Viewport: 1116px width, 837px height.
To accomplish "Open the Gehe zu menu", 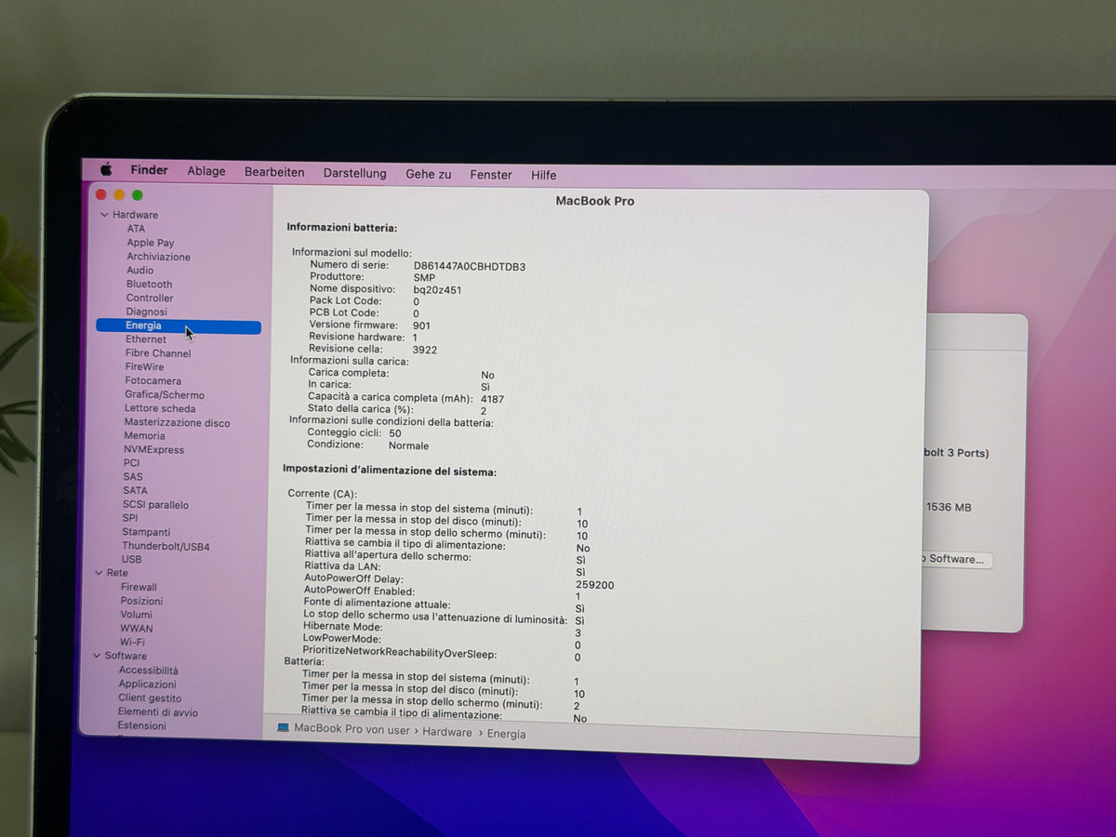I will tap(429, 174).
